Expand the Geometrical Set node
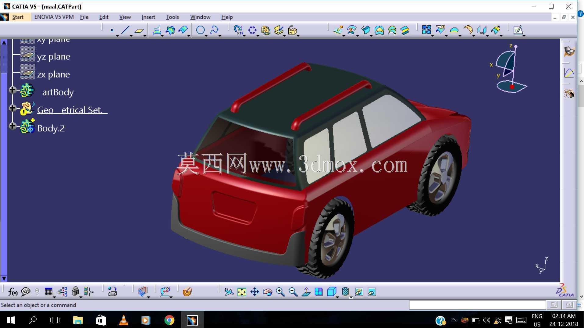The height and width of the screenshot is (328, 584). [12, 108]
